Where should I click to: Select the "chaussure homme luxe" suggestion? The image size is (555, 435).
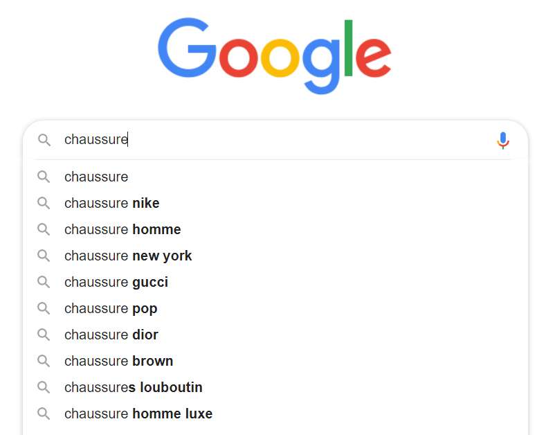tap(138, 414)
